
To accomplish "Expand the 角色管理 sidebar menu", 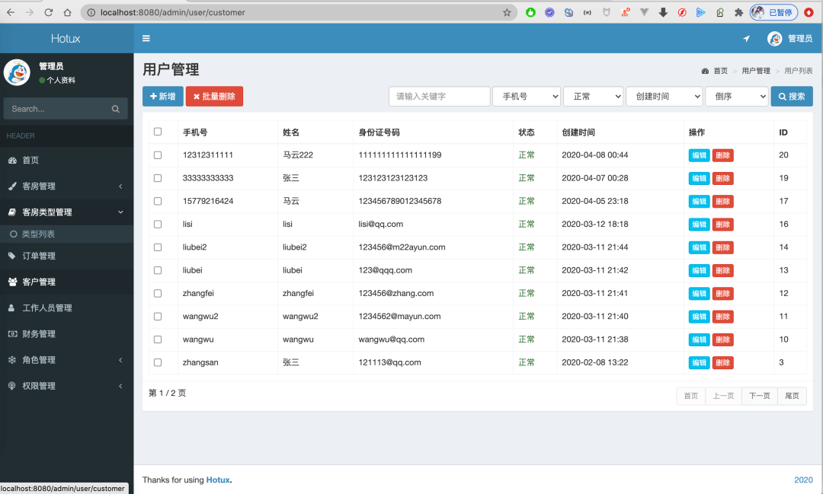I will [x=66, y=360].
